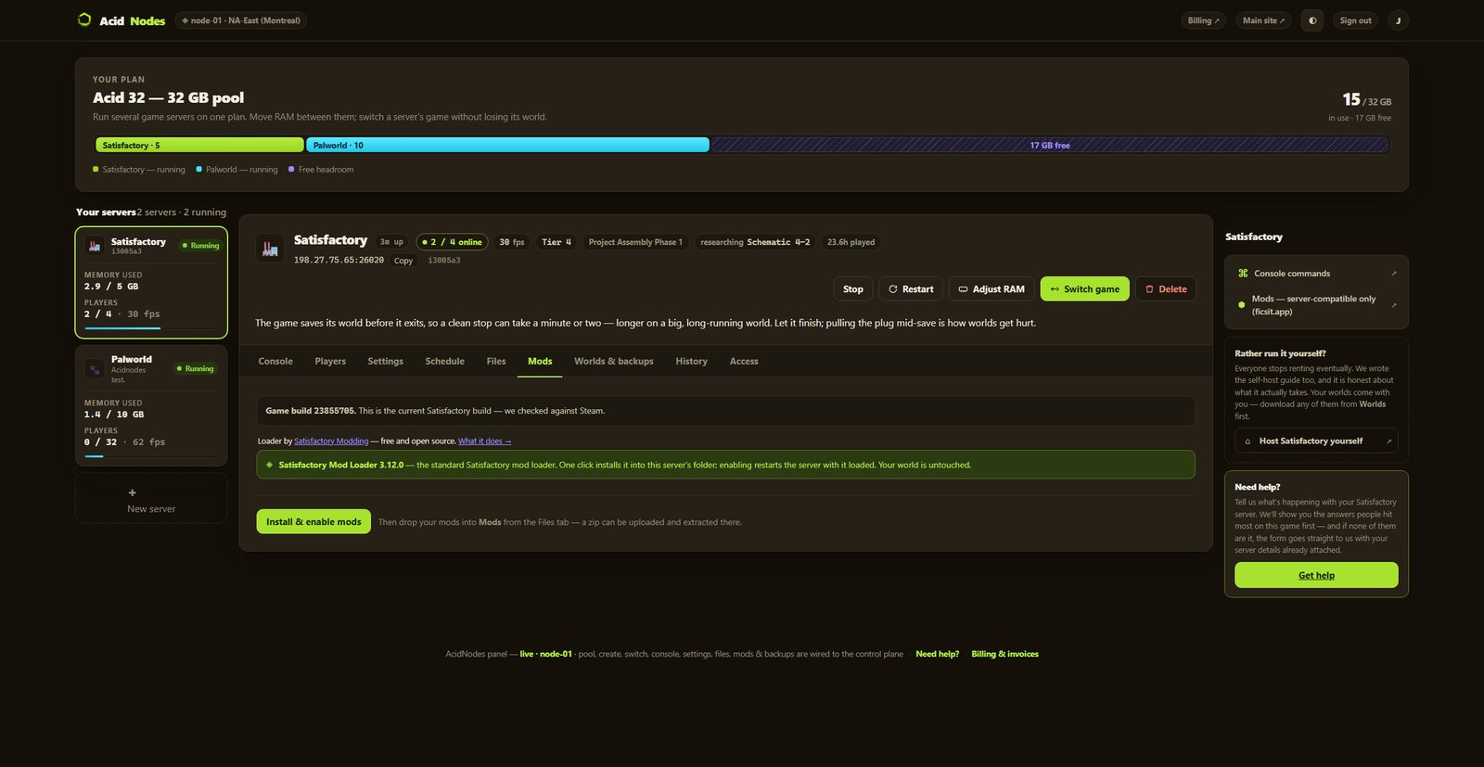This screenshot has width=1484, height=767.
Task: Sign out of the panel
Action: click(1355, 20)
